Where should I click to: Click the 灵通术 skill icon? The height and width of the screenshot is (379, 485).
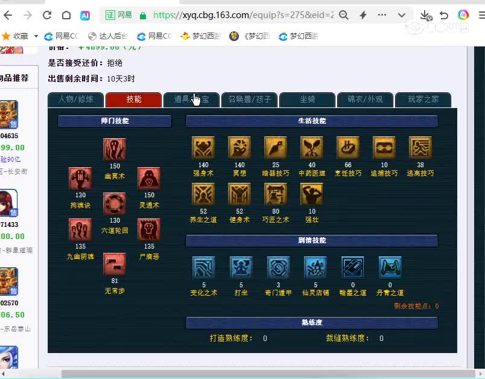coord(149,179)
